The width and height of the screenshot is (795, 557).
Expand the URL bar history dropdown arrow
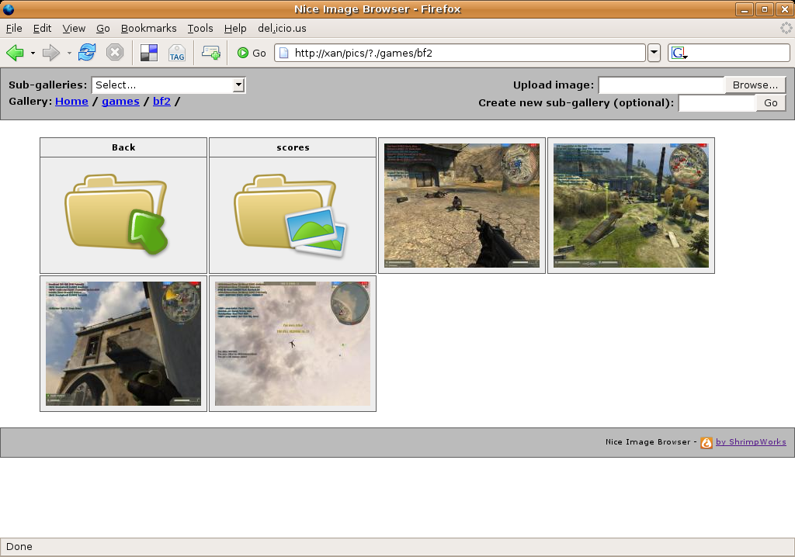pos(654,53)
